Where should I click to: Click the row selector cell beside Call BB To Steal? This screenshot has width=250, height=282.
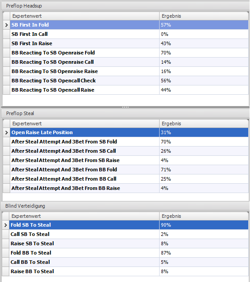point(6,262)
